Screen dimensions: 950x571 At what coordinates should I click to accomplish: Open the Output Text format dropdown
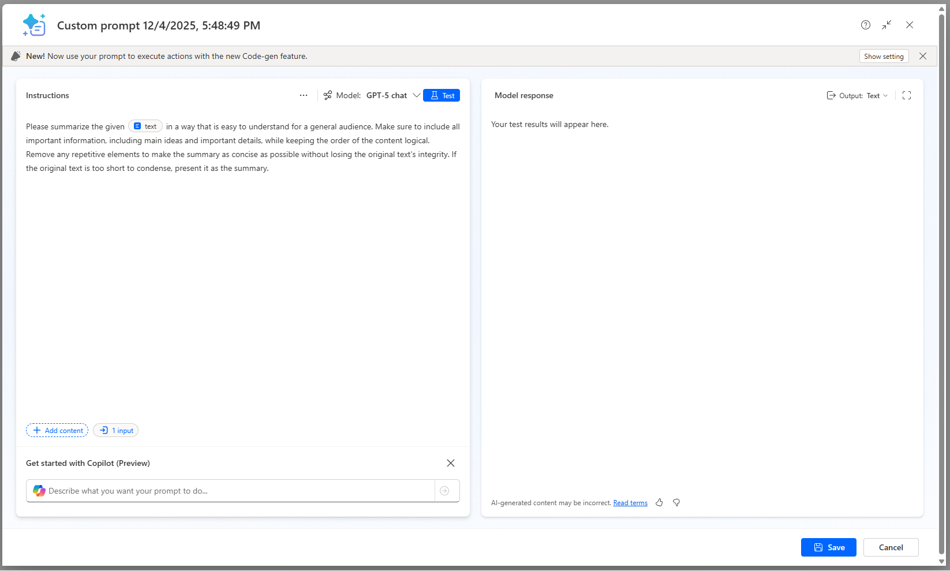tap(877, 95)
